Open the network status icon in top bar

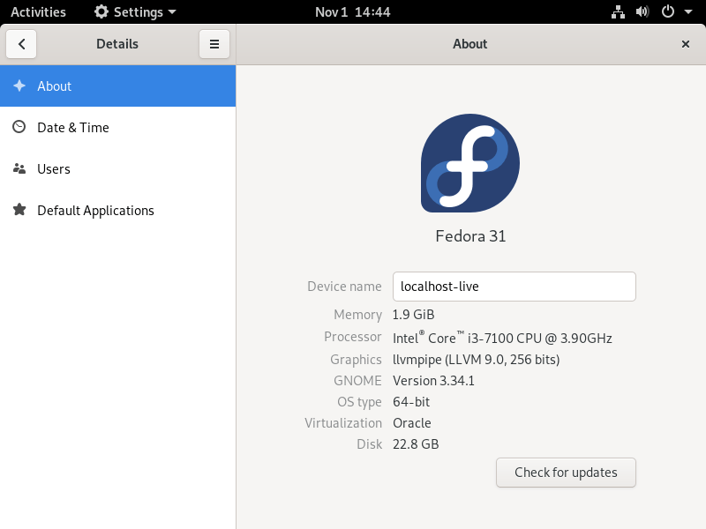point(618,11)
